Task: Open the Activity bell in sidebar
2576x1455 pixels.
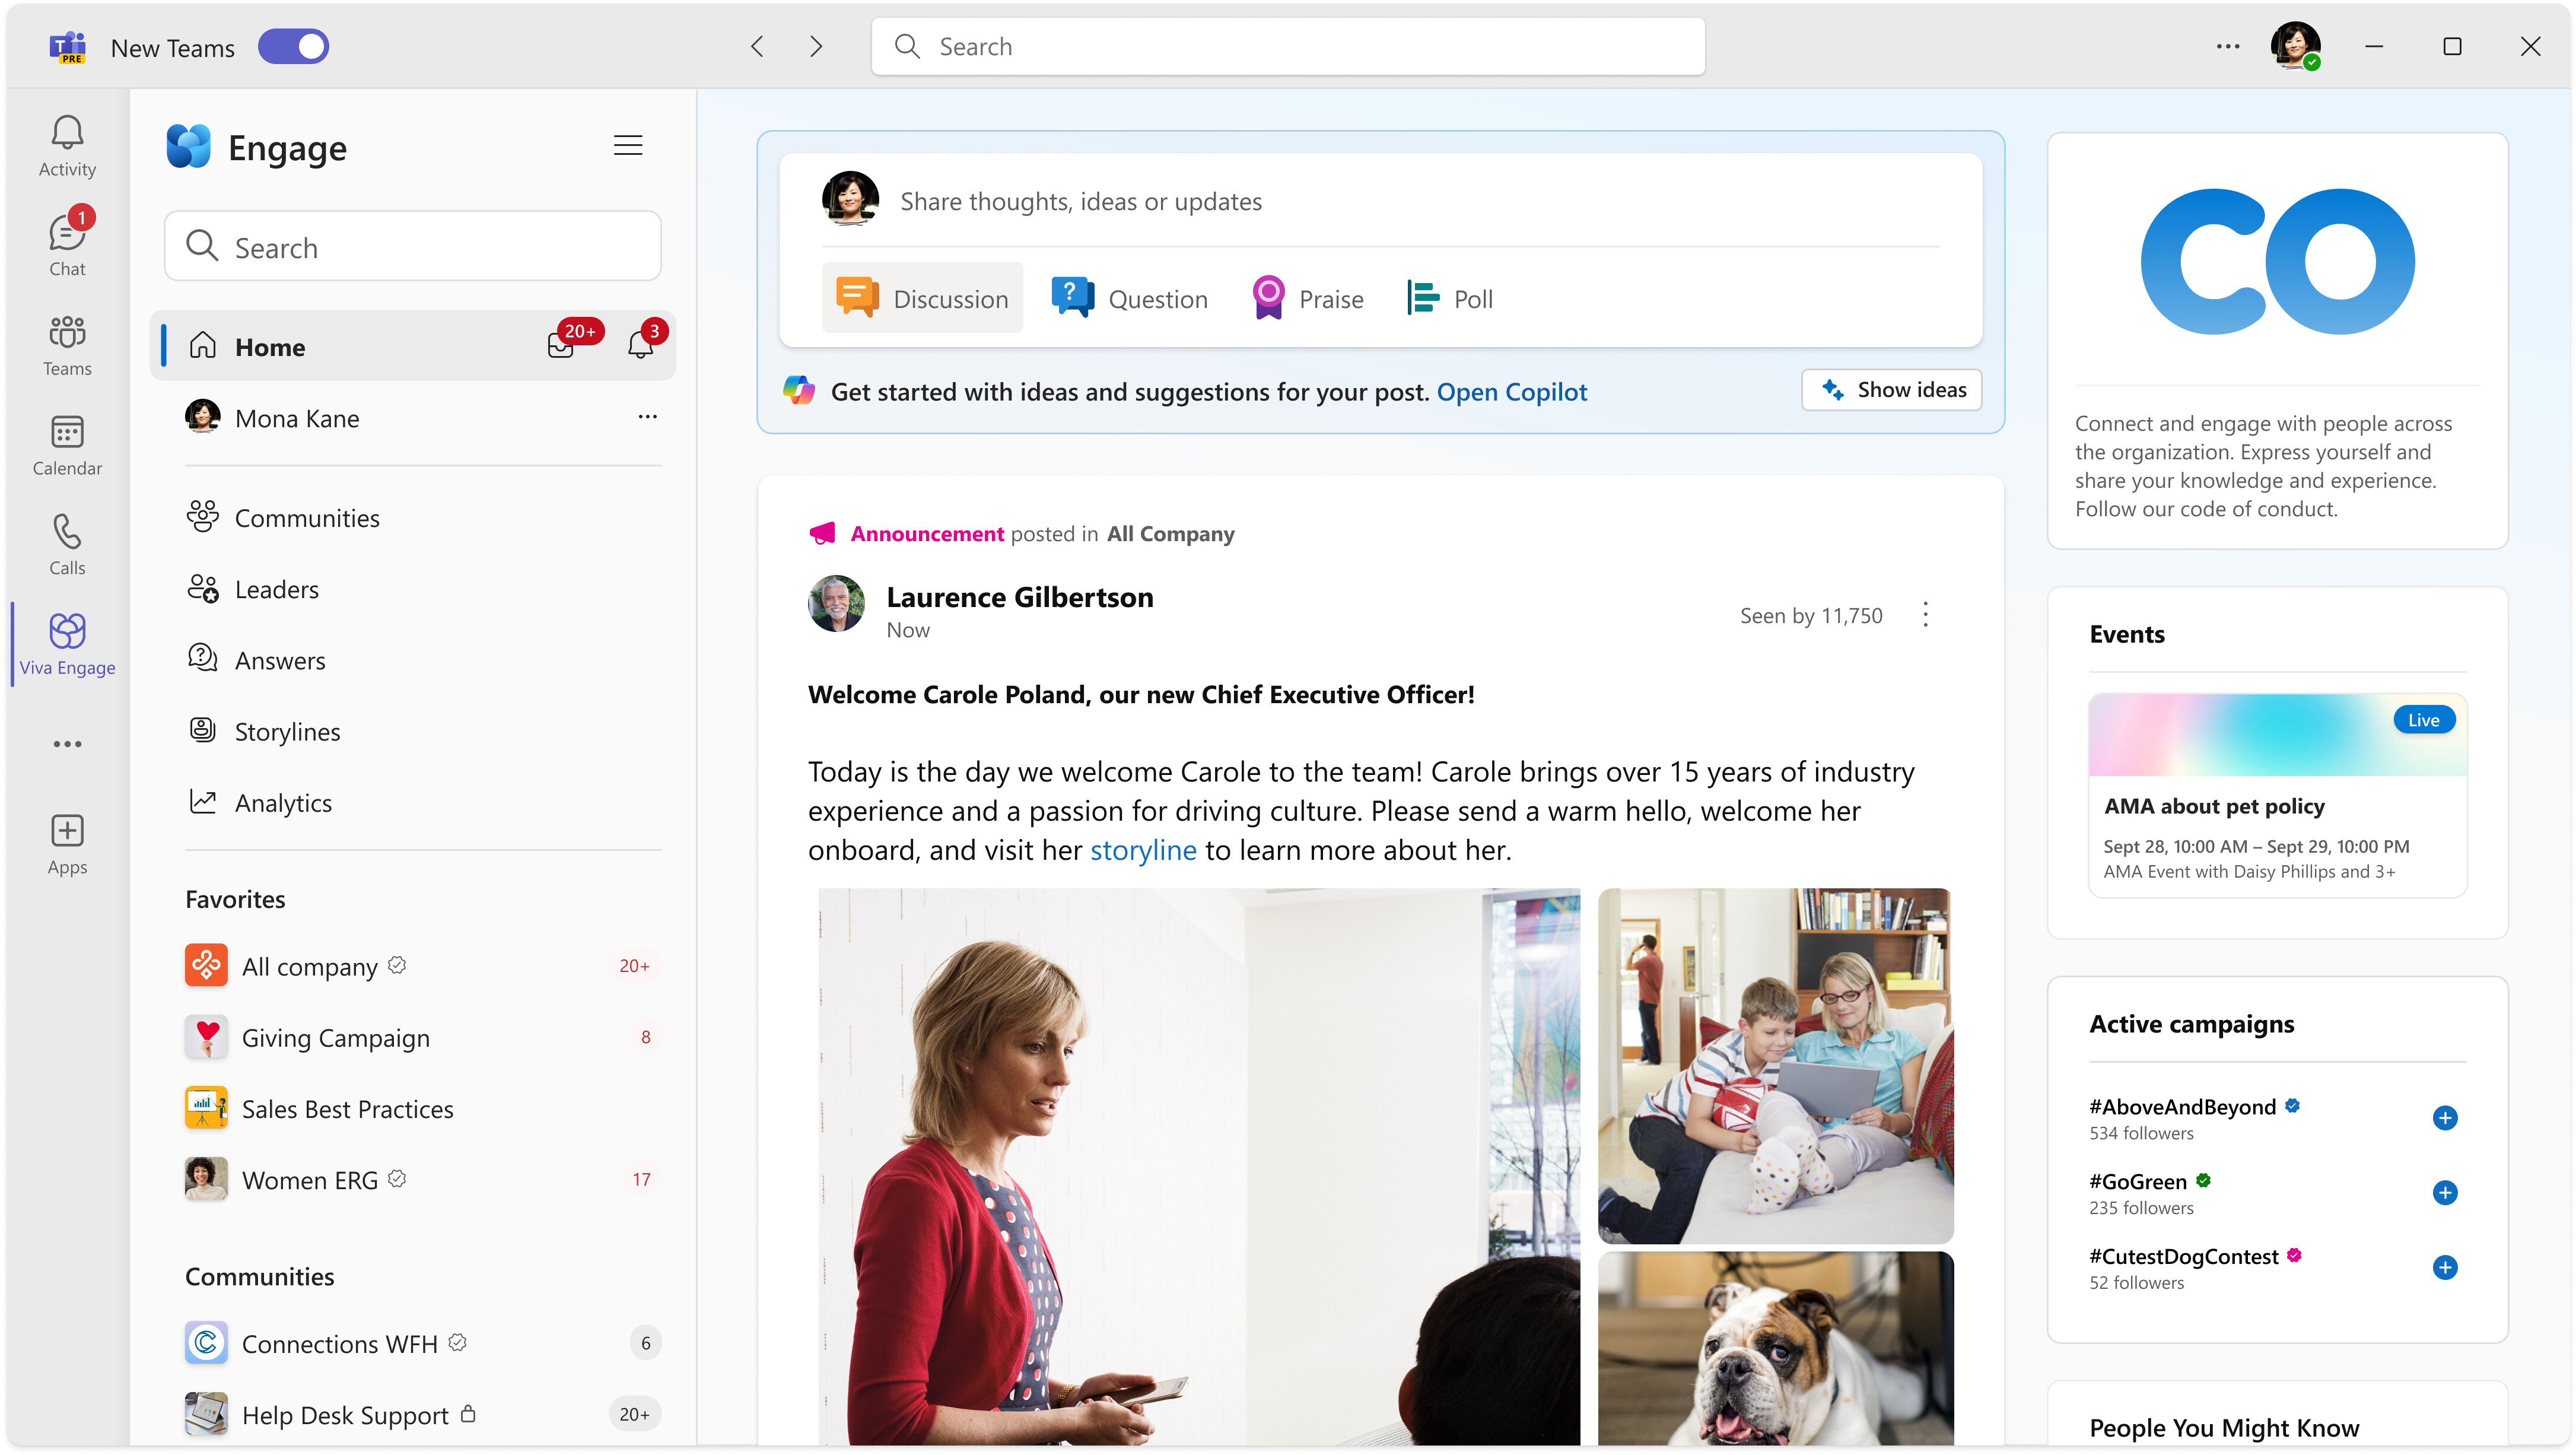Action: coord(67,146)
